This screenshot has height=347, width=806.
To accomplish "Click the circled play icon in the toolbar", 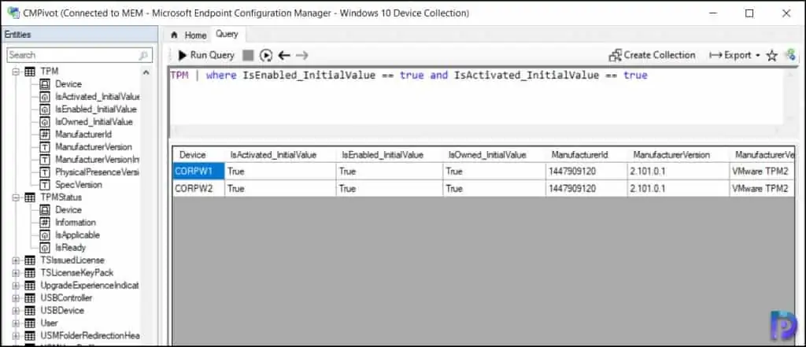I will click(x=266, y=55).
